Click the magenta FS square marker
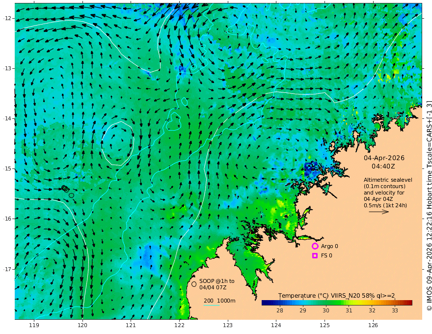432x334 pixels. [x=315, y=255]
